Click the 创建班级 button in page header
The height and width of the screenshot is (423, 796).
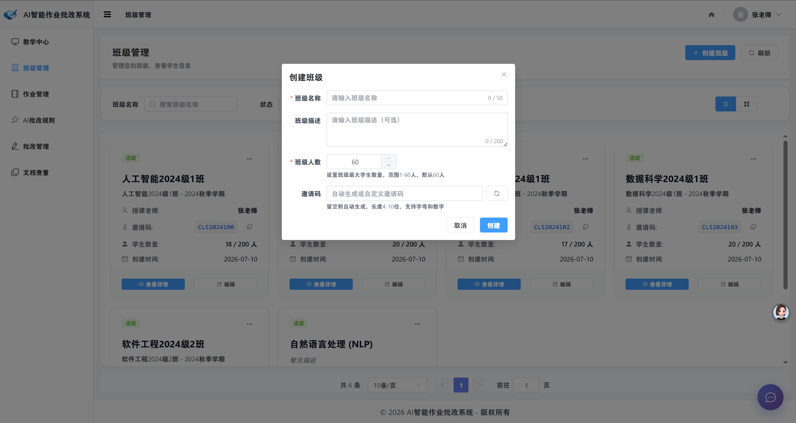coord(710,53)
